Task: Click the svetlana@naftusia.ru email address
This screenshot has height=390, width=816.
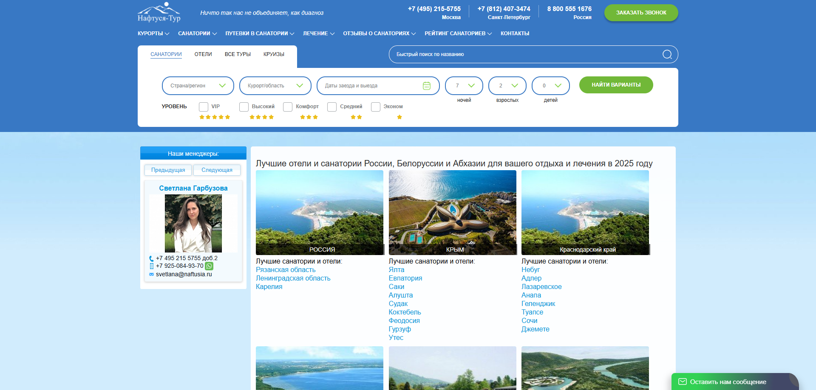Action: [184, 275]
